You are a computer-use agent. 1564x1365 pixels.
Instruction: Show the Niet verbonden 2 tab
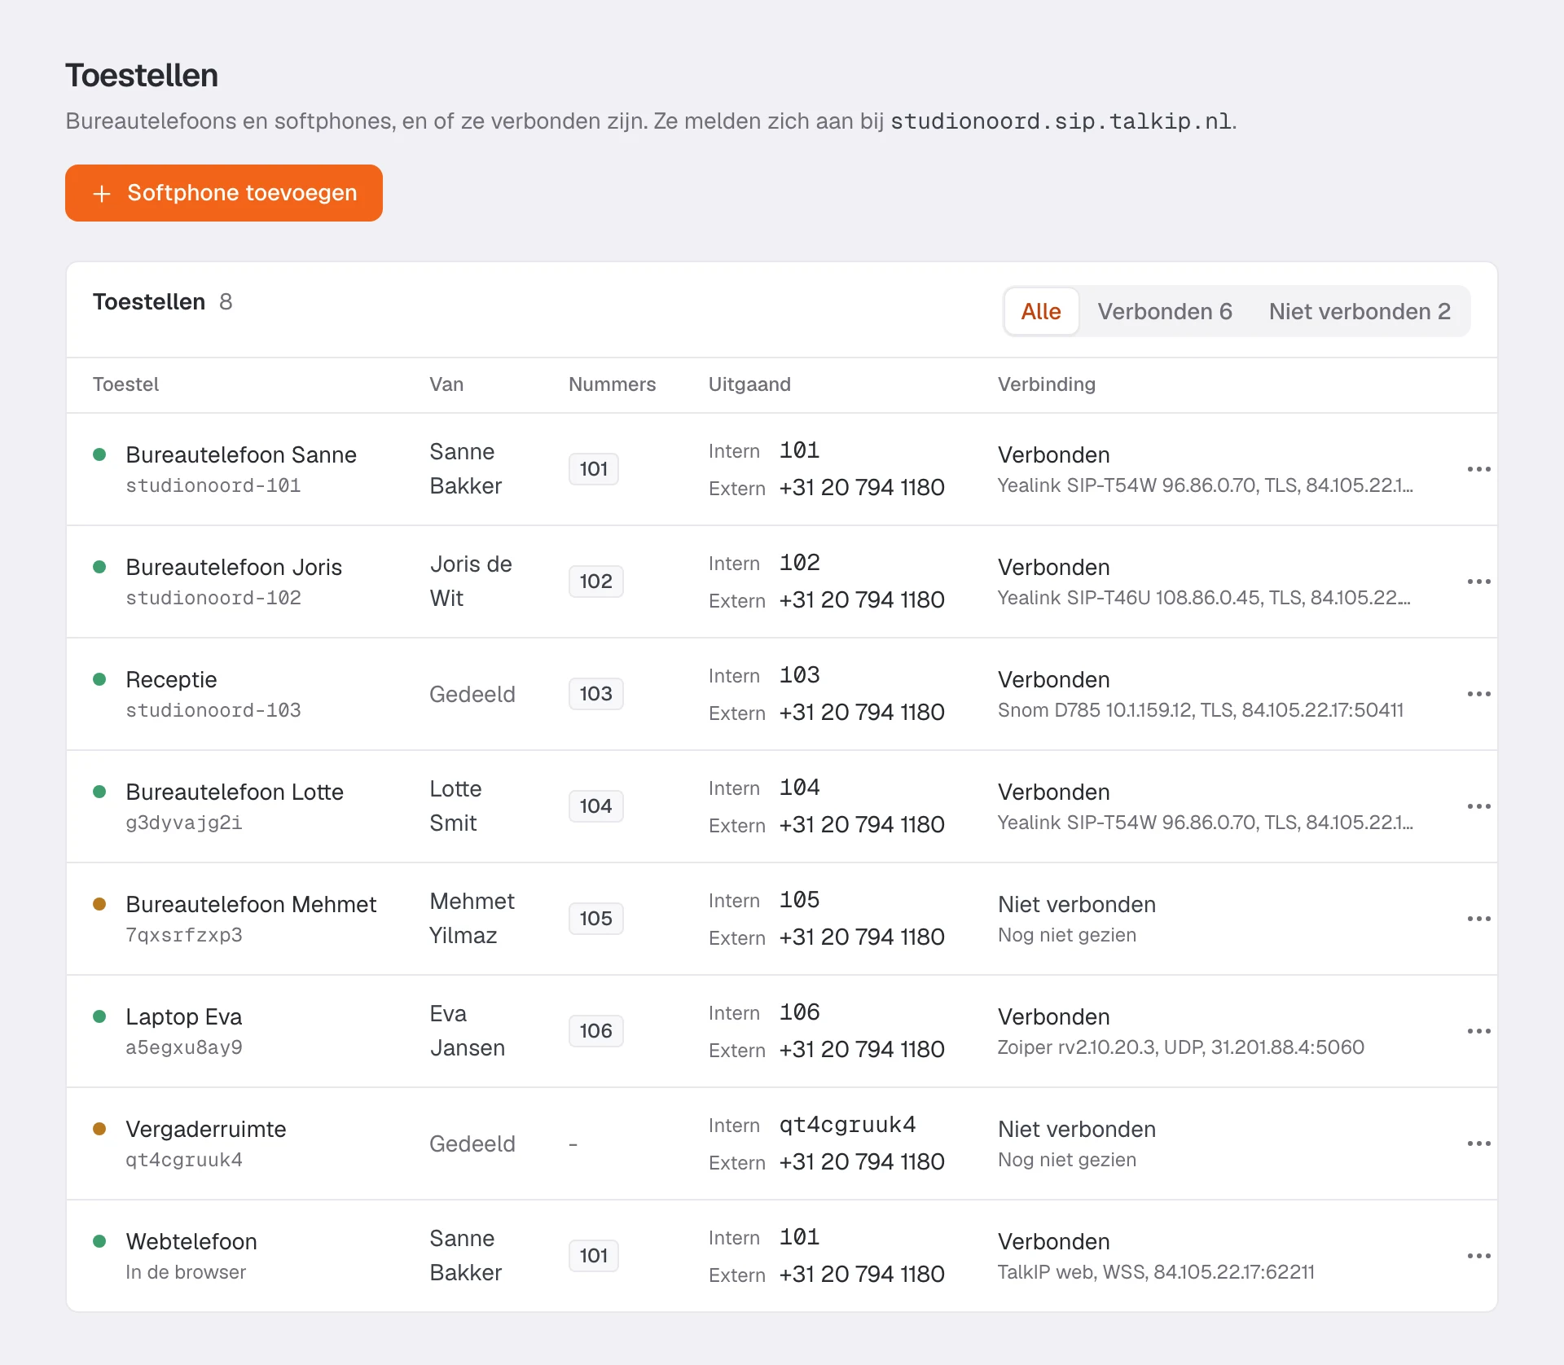(1360, 311)
